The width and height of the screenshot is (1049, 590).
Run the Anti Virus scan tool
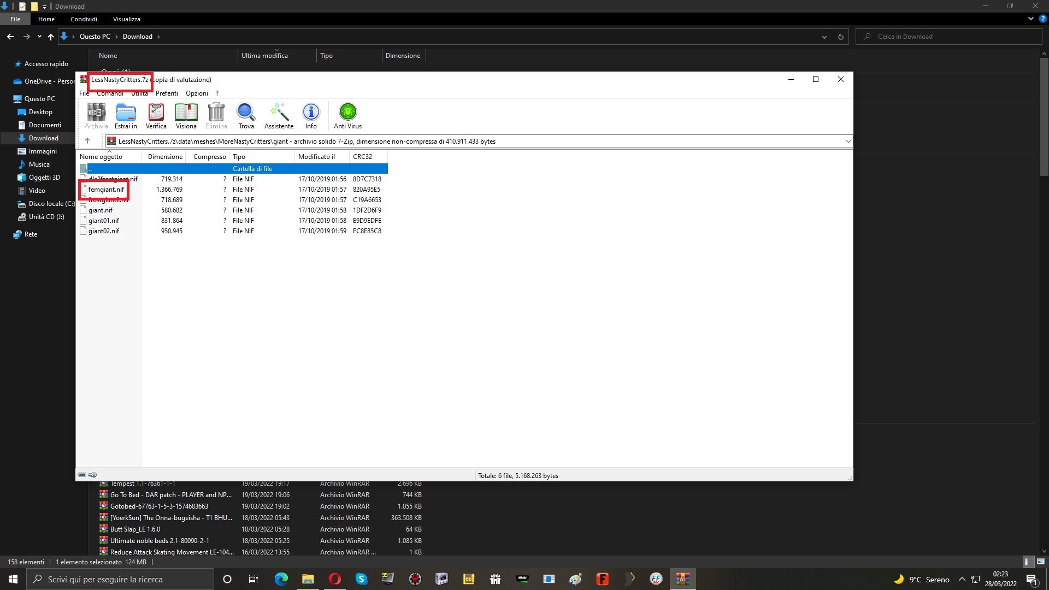tap(347, 116)
